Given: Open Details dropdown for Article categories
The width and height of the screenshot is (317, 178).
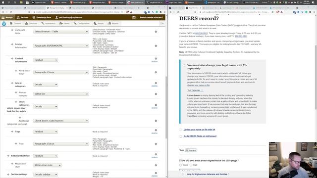Looking at the screenshot, I should (x=45, y=85).
